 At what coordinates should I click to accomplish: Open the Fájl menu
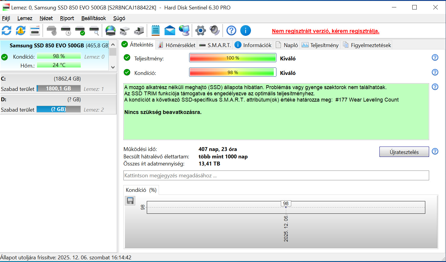point(6,18)
